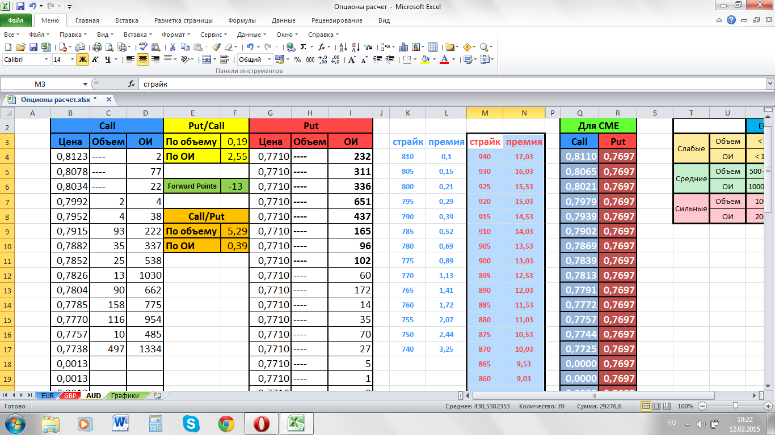Viewport: 775px width, 435px height.
Task: Toggle Italic К formatting
Action: point(95,59)
